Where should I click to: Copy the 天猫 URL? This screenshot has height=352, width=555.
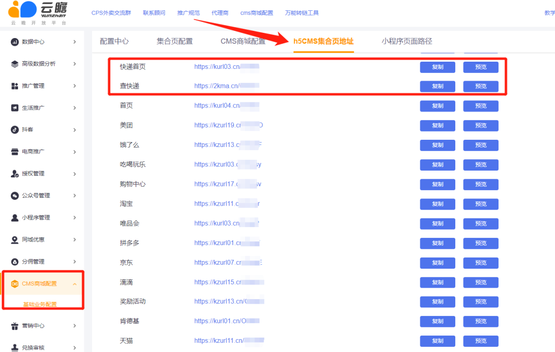[x=437, y=341]
